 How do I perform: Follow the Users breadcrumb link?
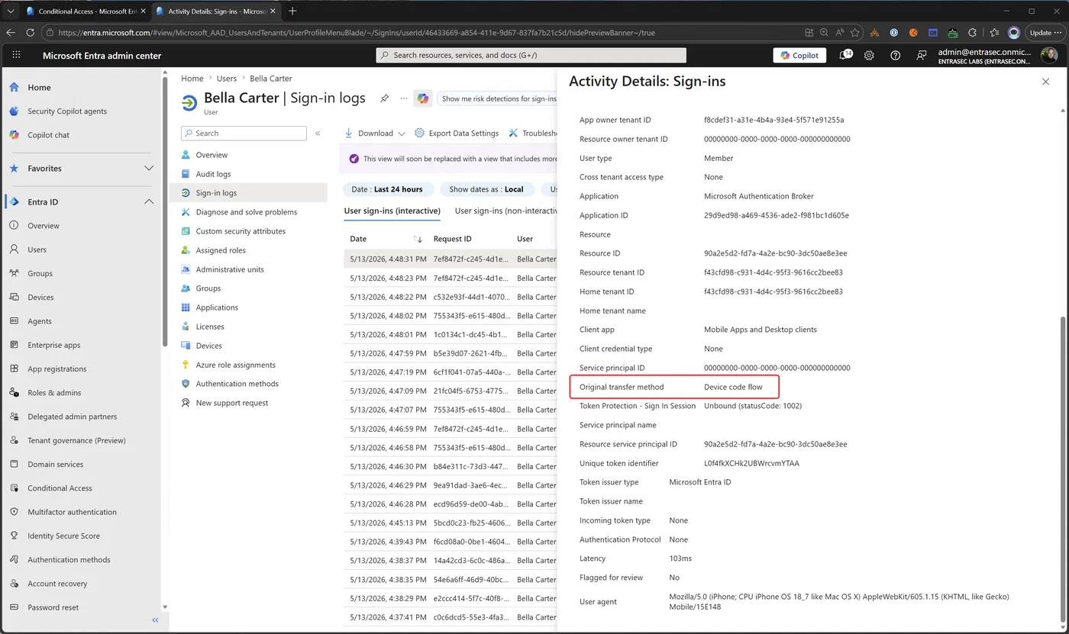(227, 79)
